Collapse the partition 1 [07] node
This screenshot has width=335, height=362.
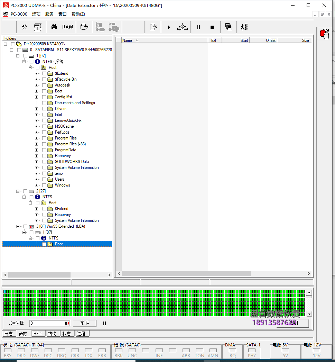click(x=18, y=56)
